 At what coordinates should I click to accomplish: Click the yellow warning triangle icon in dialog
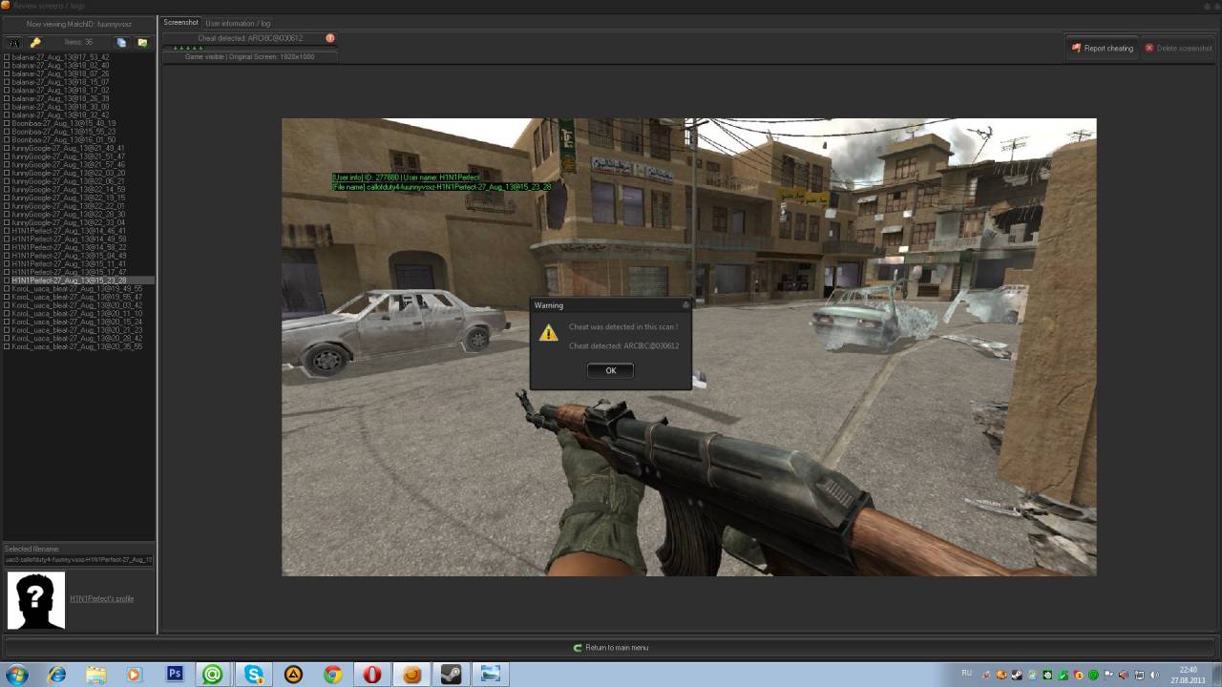click(x=548, y=332)
